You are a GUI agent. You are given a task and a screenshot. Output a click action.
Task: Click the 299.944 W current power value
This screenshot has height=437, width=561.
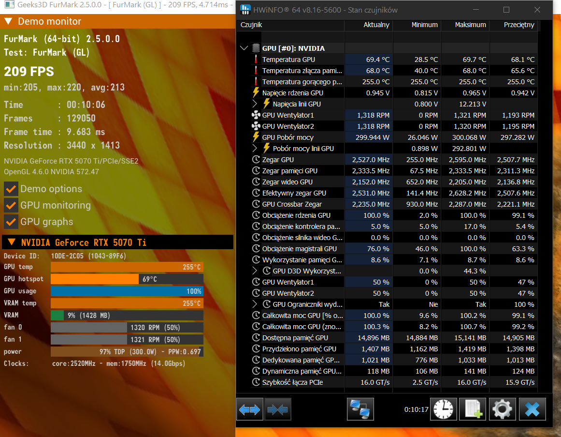[373, 137]
